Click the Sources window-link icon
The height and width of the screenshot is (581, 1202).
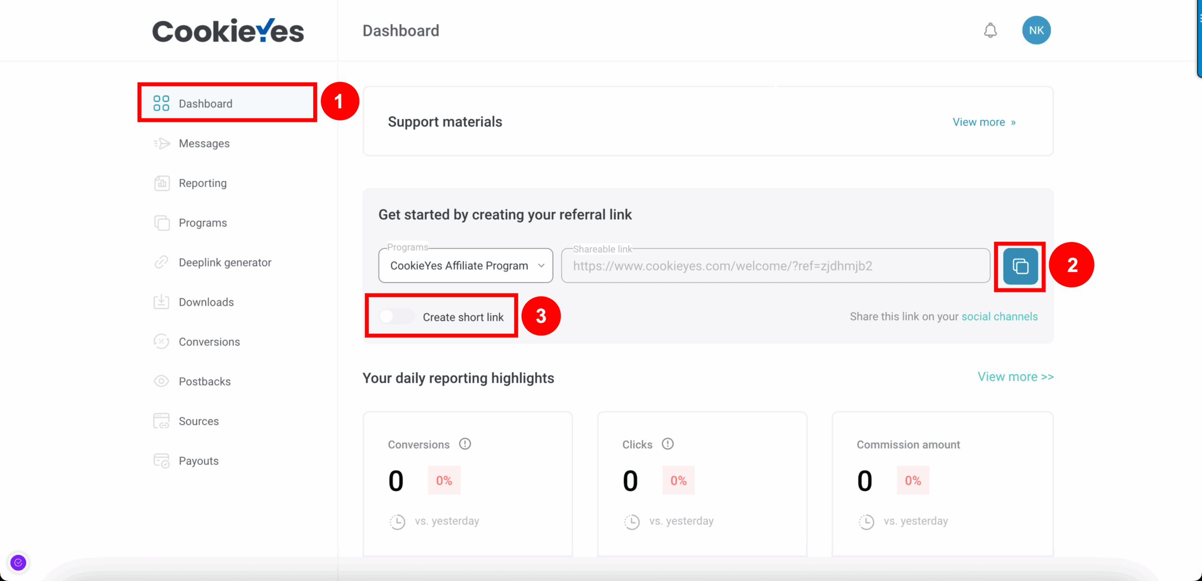point(161,421)
